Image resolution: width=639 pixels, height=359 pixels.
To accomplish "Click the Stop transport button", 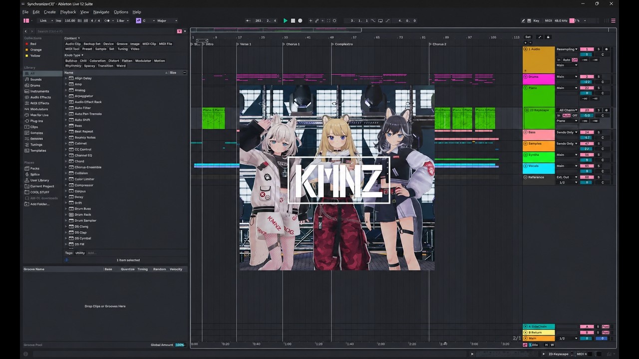I will click(x=293, y=20).
